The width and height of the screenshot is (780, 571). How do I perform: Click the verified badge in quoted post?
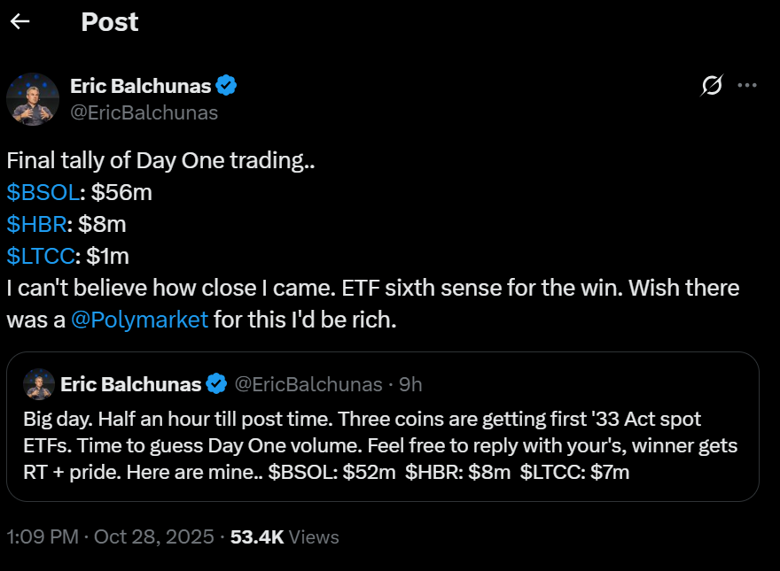[215, 384]
